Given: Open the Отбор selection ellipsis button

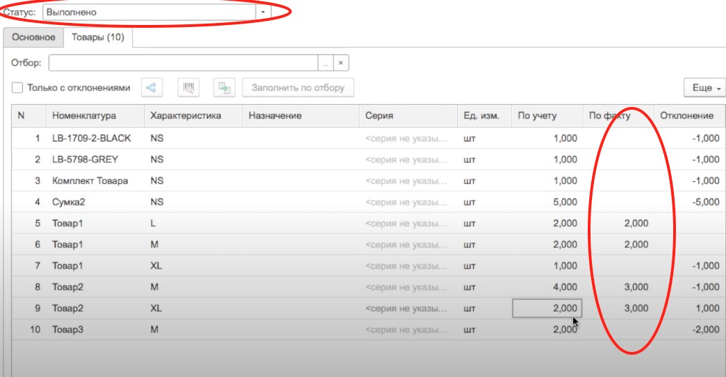Looking at the screenshot, I should 326,63.
